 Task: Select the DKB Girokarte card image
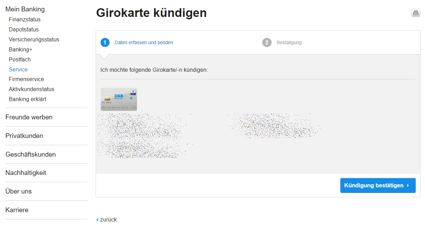coord(119,99)
